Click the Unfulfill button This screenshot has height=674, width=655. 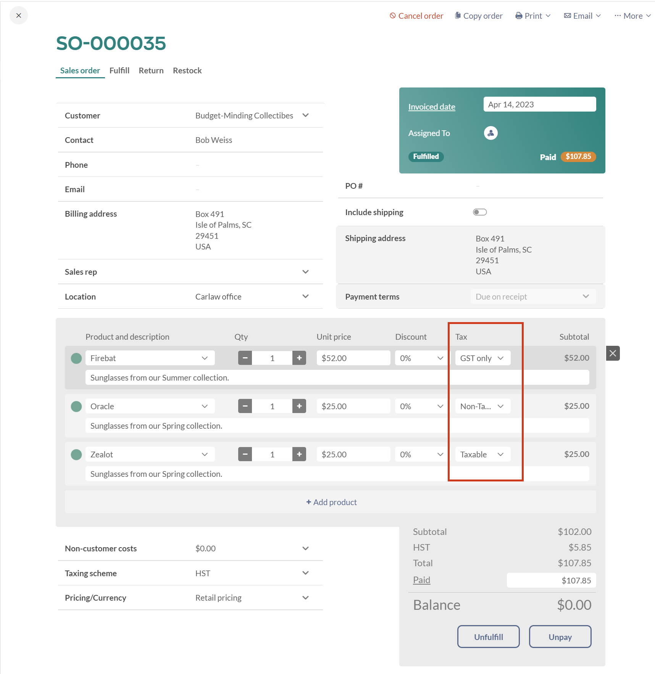(x=488, y=637)
